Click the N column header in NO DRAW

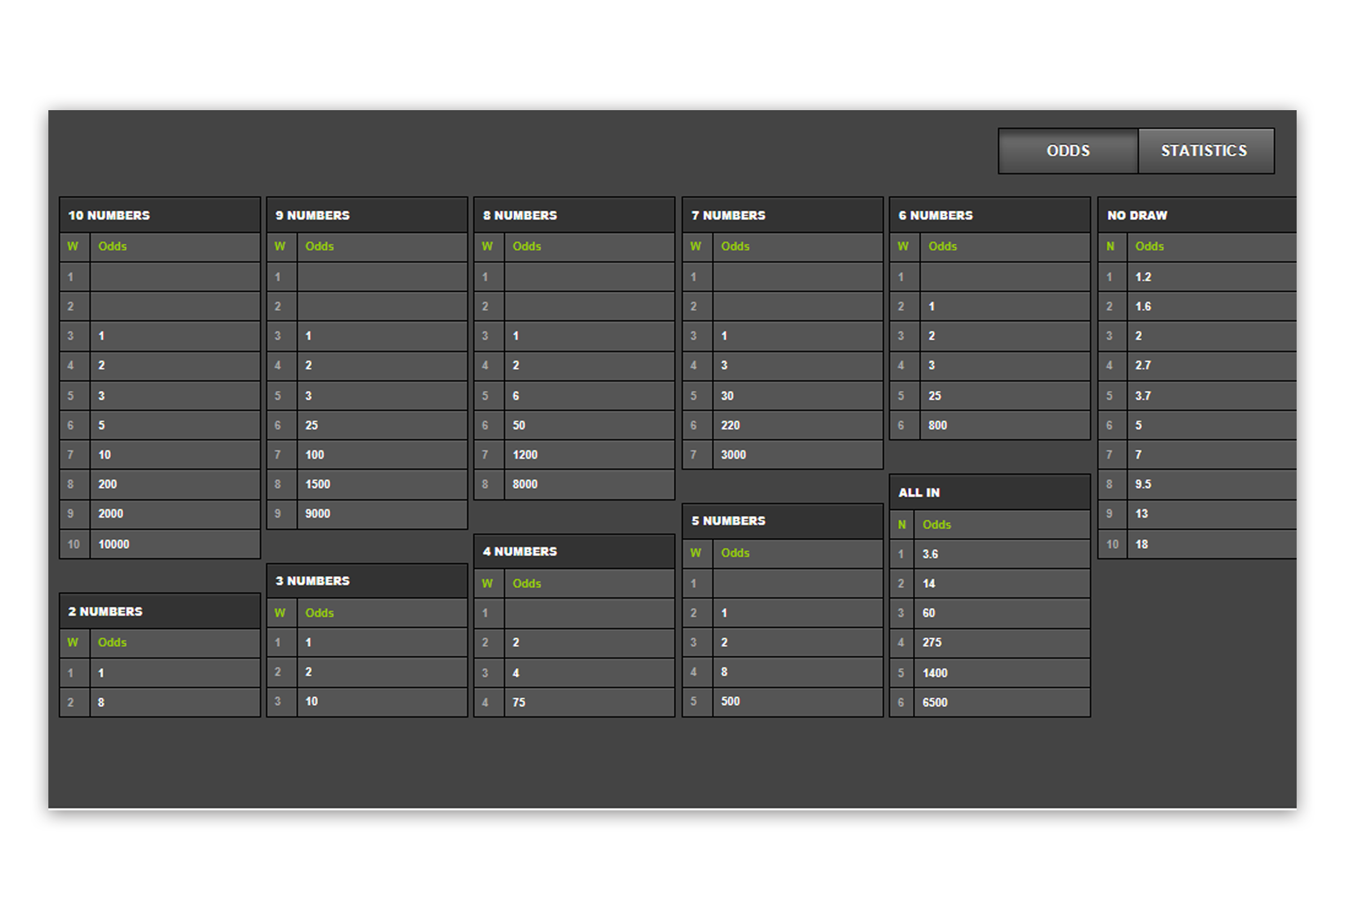click(x=1112, y=247)
